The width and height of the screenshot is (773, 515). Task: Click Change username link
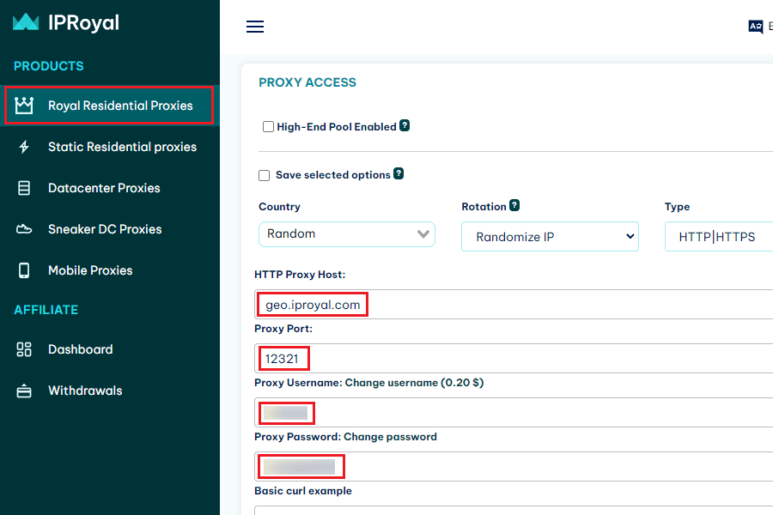point(414,383)
